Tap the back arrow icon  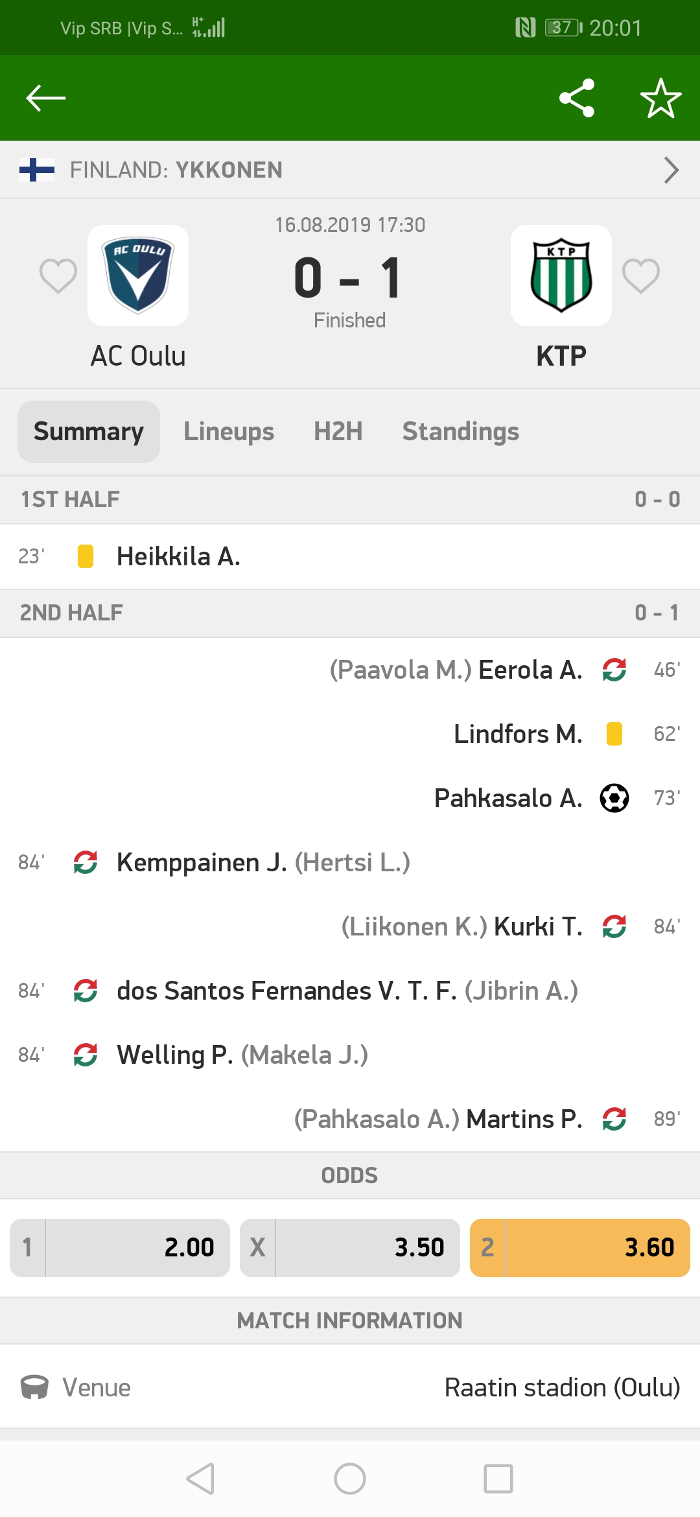[x=45, y=98]
